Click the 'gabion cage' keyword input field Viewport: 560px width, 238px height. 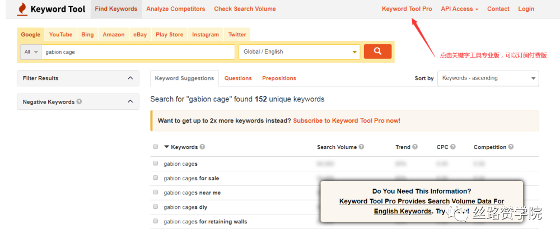pyautogui.click(x=138, y=52)
